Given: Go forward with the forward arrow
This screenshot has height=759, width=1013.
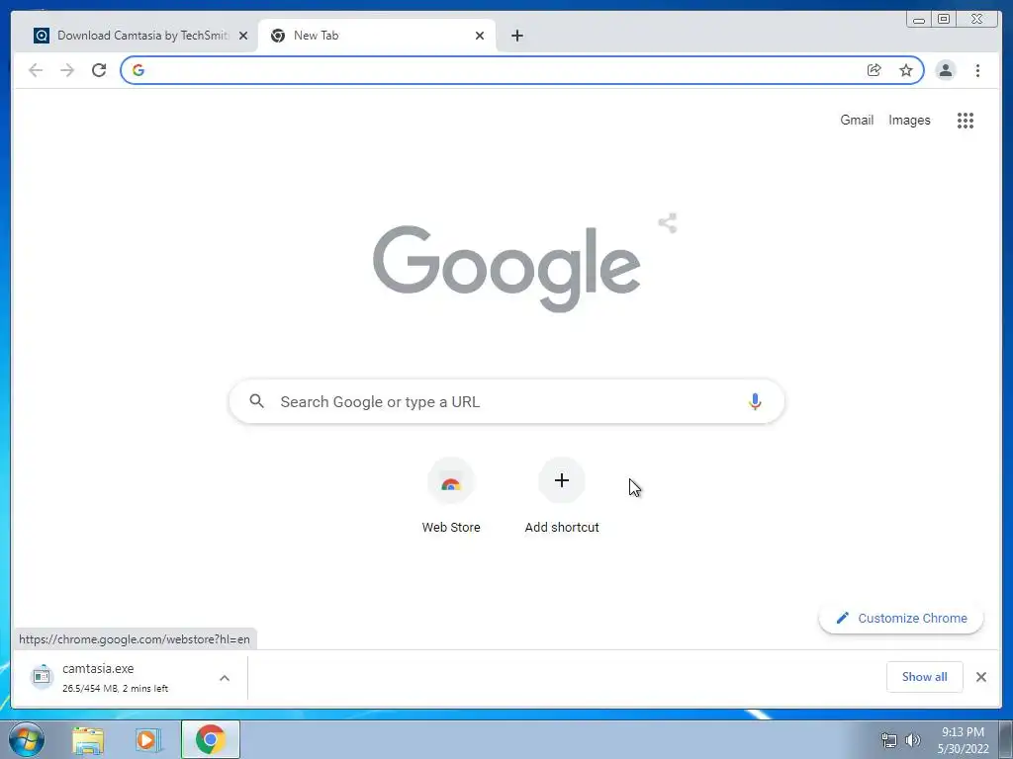Looking at the screenshot, I should click(x=67, y=70).
